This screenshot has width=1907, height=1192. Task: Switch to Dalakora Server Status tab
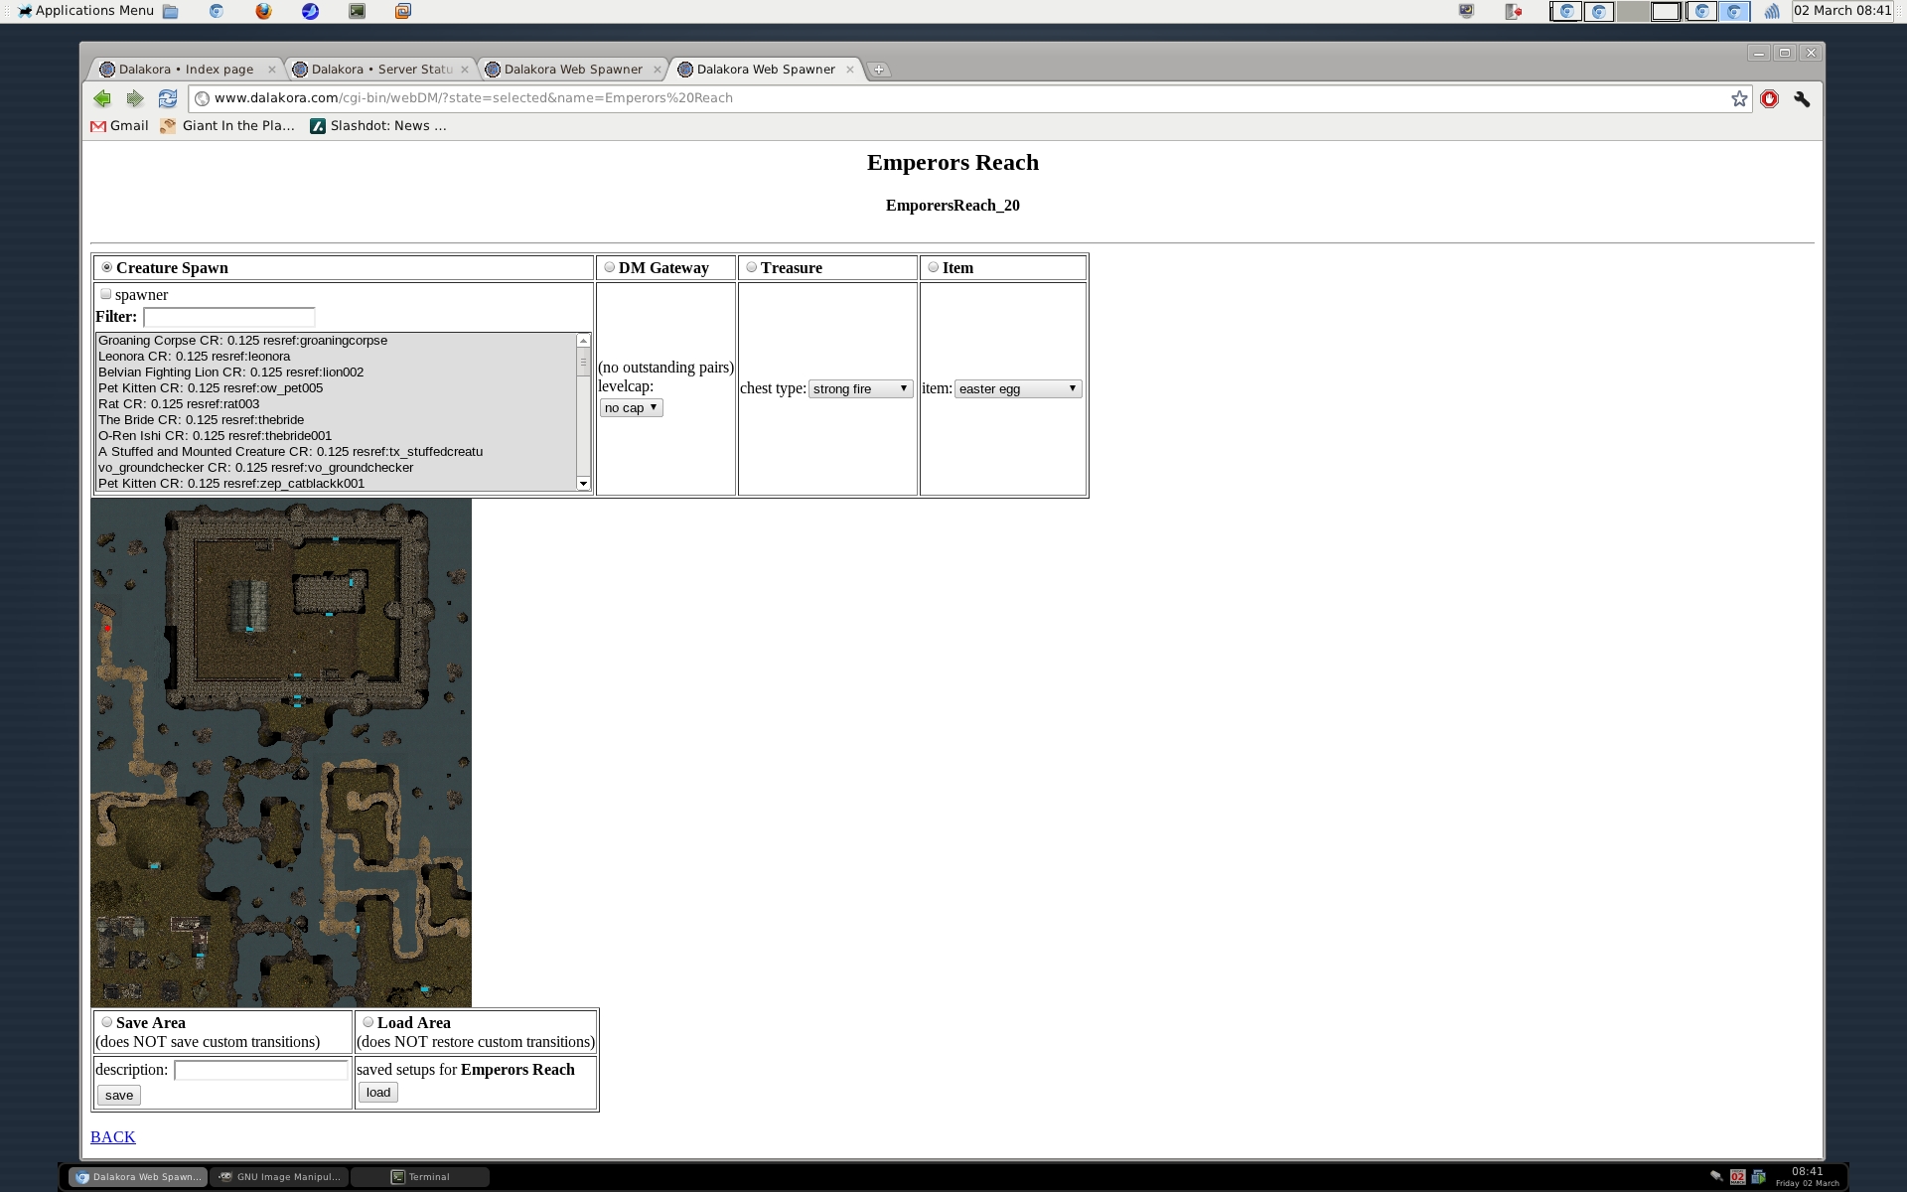[x=380, y=70]
